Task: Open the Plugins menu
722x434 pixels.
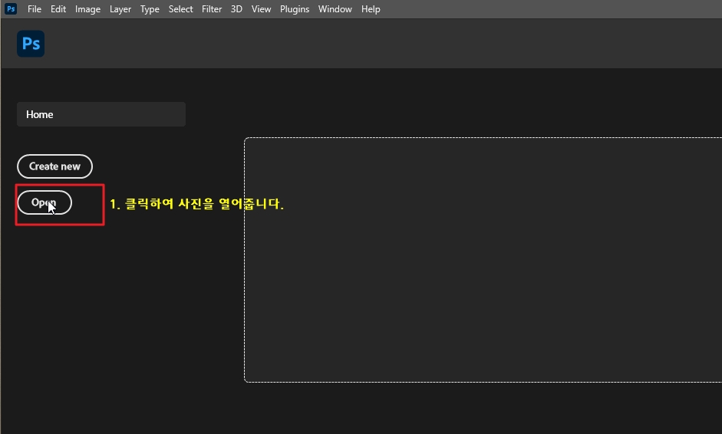Action: tap(295, 9)
